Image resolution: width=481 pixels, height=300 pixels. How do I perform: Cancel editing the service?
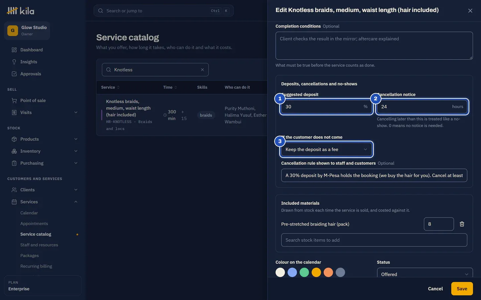point(435,289)
